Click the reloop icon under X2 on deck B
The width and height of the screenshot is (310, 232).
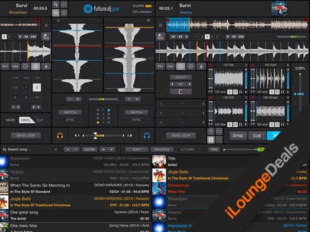click(181, 91)
